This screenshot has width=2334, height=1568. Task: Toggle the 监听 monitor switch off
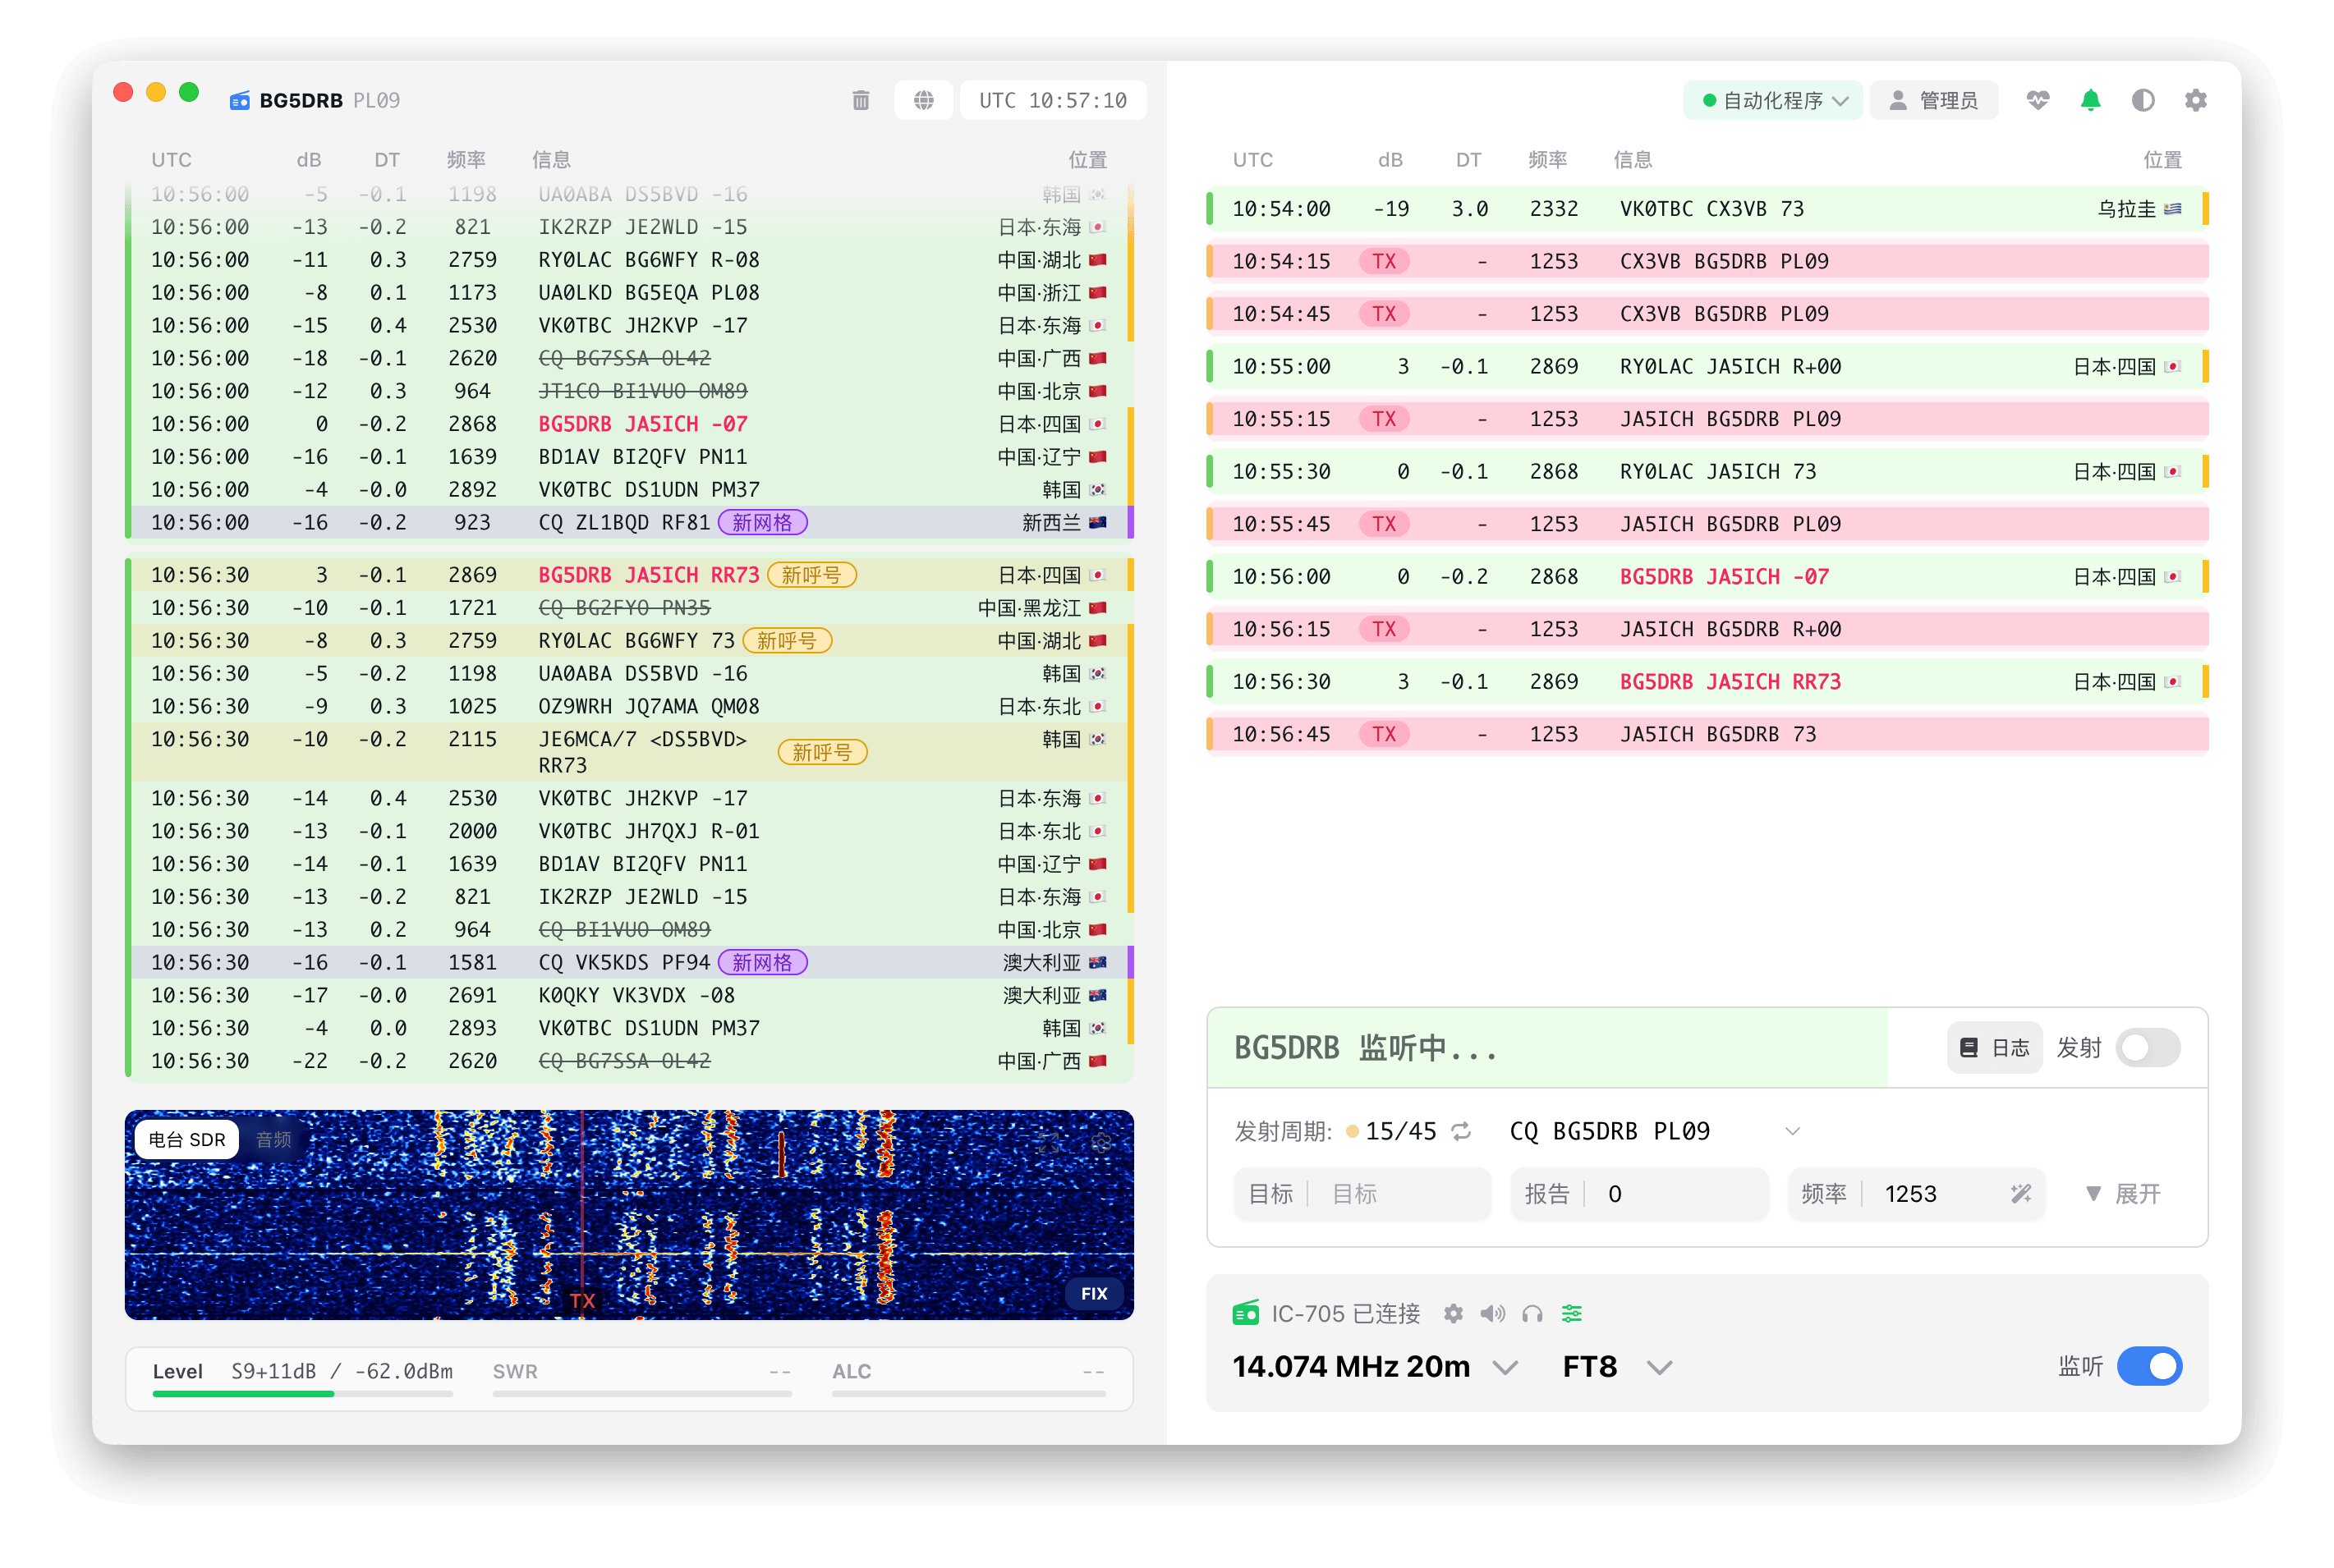tap(2149, 1366)
